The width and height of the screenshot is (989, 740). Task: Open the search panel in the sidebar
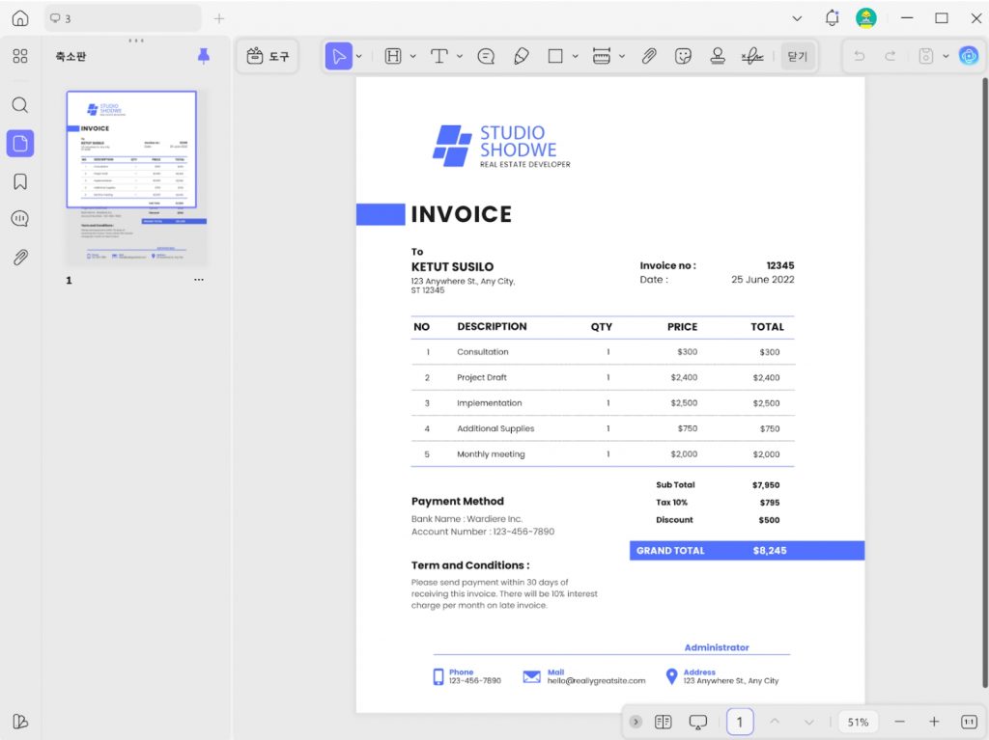coord(20,104)
